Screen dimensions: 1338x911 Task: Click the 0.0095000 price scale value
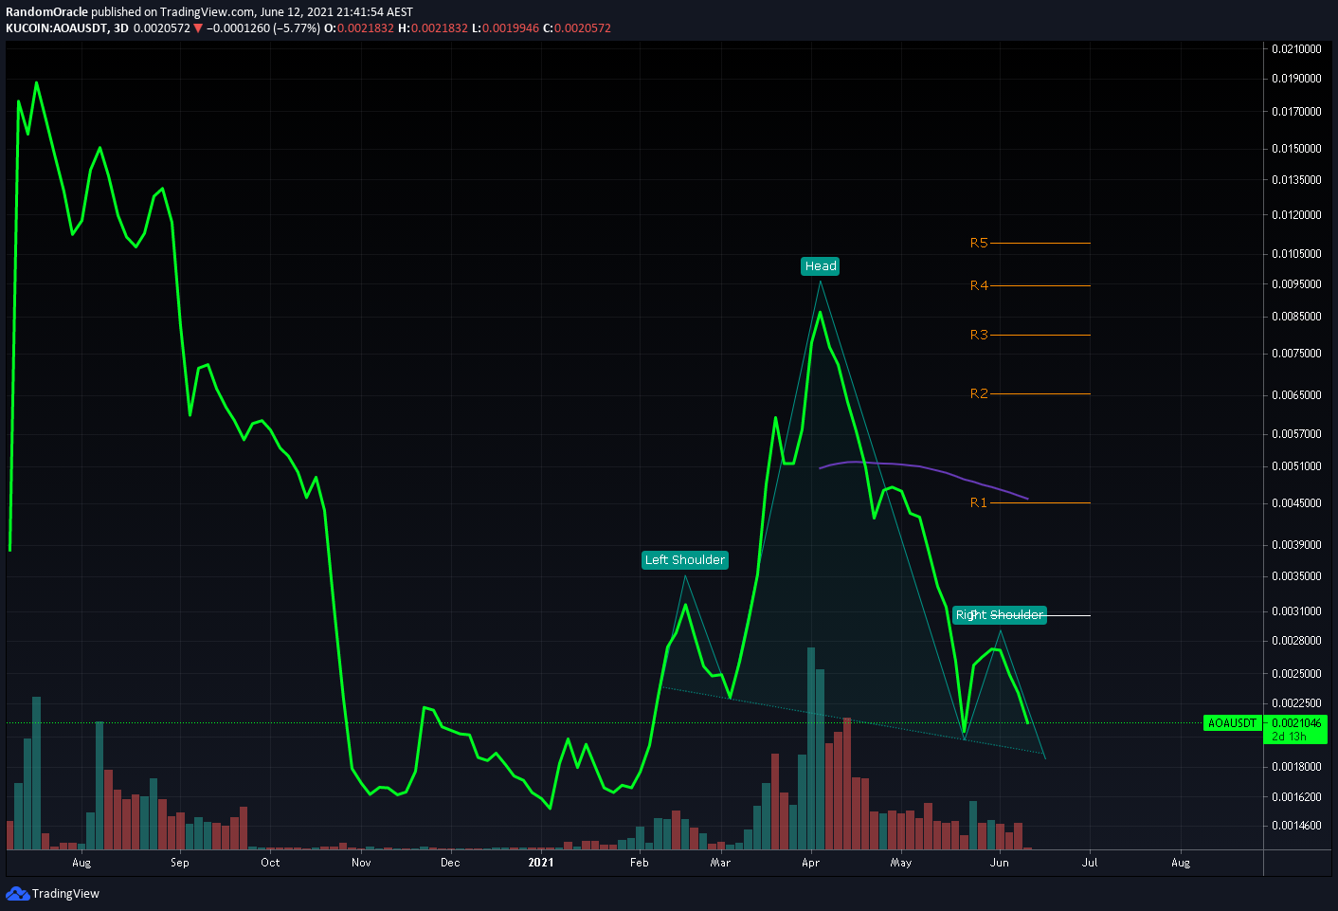[x=1296, y=284]
